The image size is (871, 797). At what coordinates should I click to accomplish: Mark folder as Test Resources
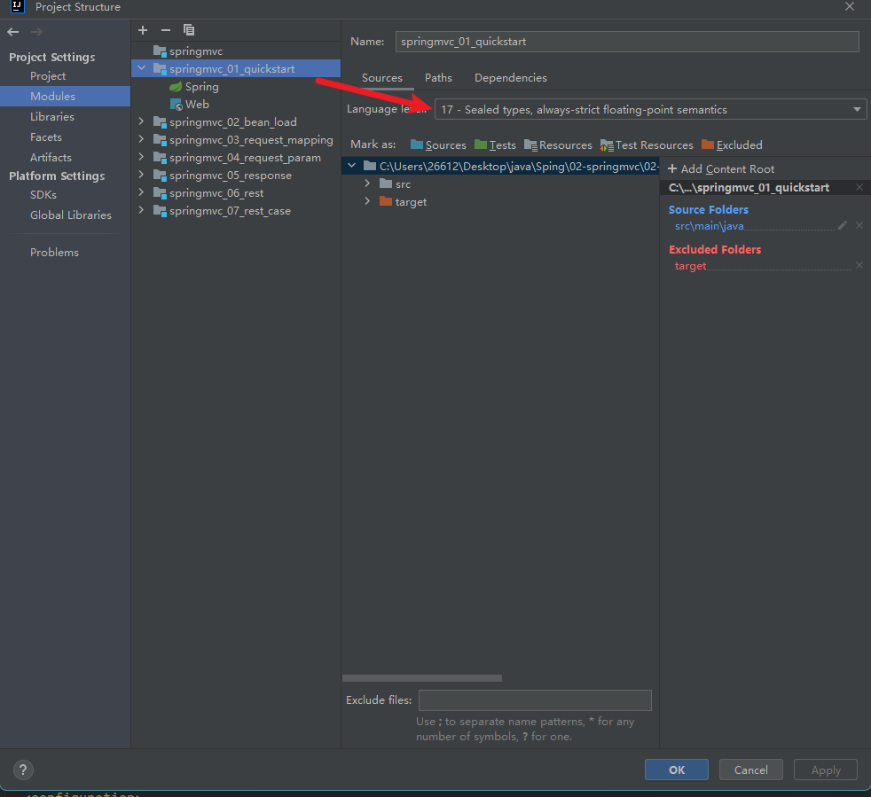tap(647, 145)
